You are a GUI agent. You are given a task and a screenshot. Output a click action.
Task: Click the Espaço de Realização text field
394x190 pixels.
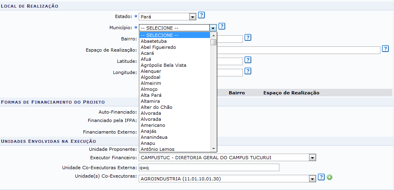coord(299,50)
